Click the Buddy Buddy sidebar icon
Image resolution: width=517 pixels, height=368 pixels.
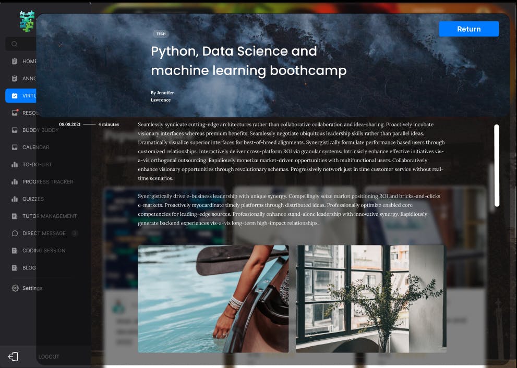[15, 130]
